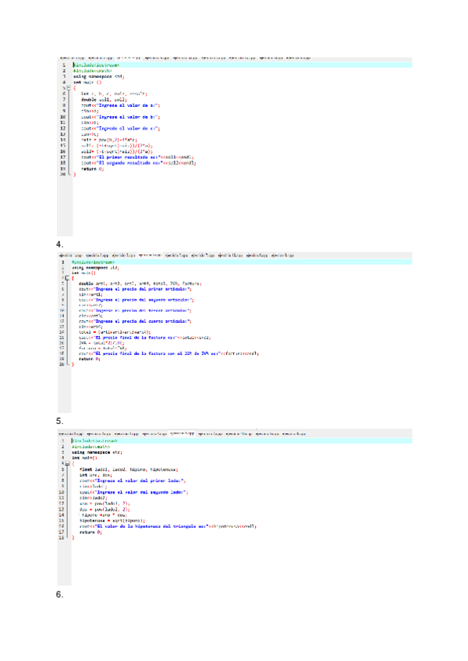
Task: Click the 'int uno, dos;' declaration line
Action: point(96,475)
